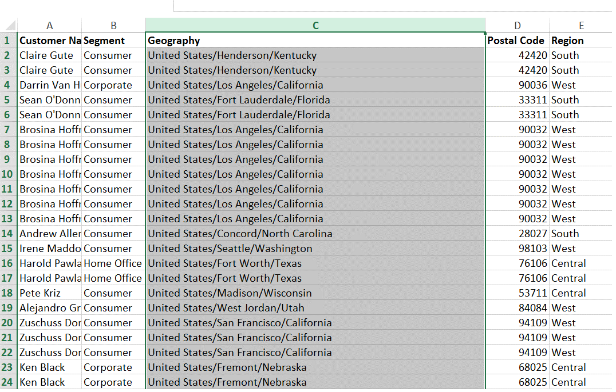
Task: Select column D header
Action: tap(518, 26)
